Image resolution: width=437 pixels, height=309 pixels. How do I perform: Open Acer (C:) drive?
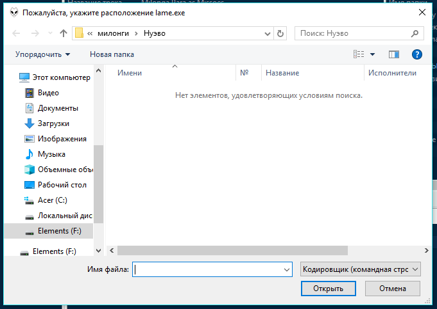[x=52, y=200]
